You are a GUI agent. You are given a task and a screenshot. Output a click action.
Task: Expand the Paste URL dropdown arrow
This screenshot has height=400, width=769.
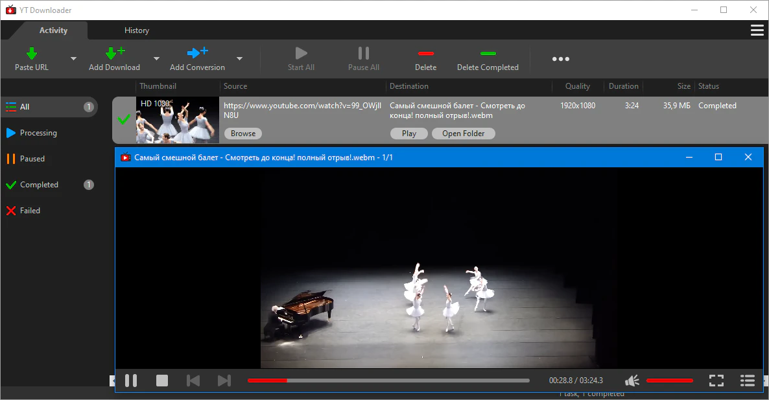pyautogui.click(x=73, y=58)
